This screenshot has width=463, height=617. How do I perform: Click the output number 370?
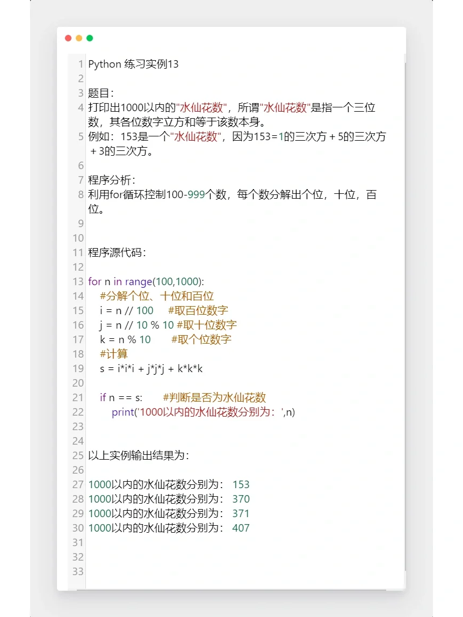tap(242, 499)
